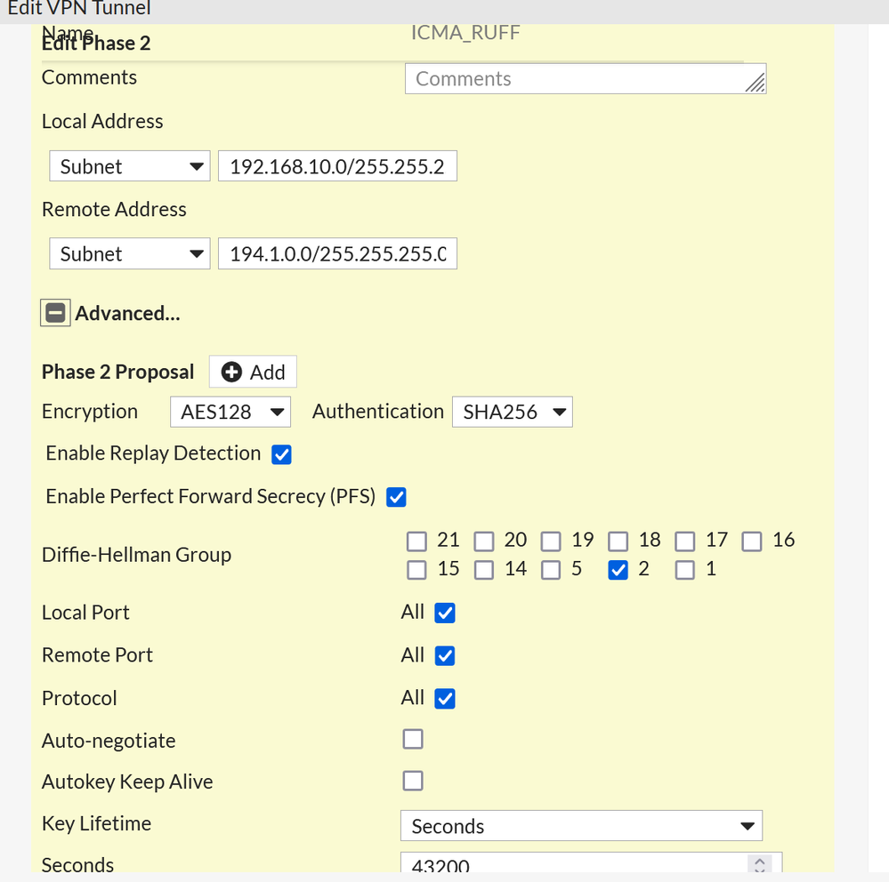
Task: Click the Comments field resize handle
Action: (756, 84)
